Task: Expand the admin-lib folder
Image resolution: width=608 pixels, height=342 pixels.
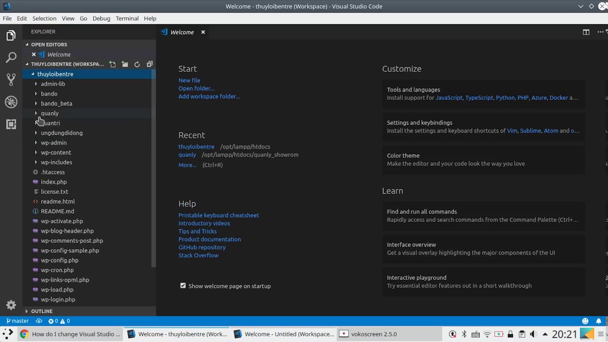Action: 36,84
